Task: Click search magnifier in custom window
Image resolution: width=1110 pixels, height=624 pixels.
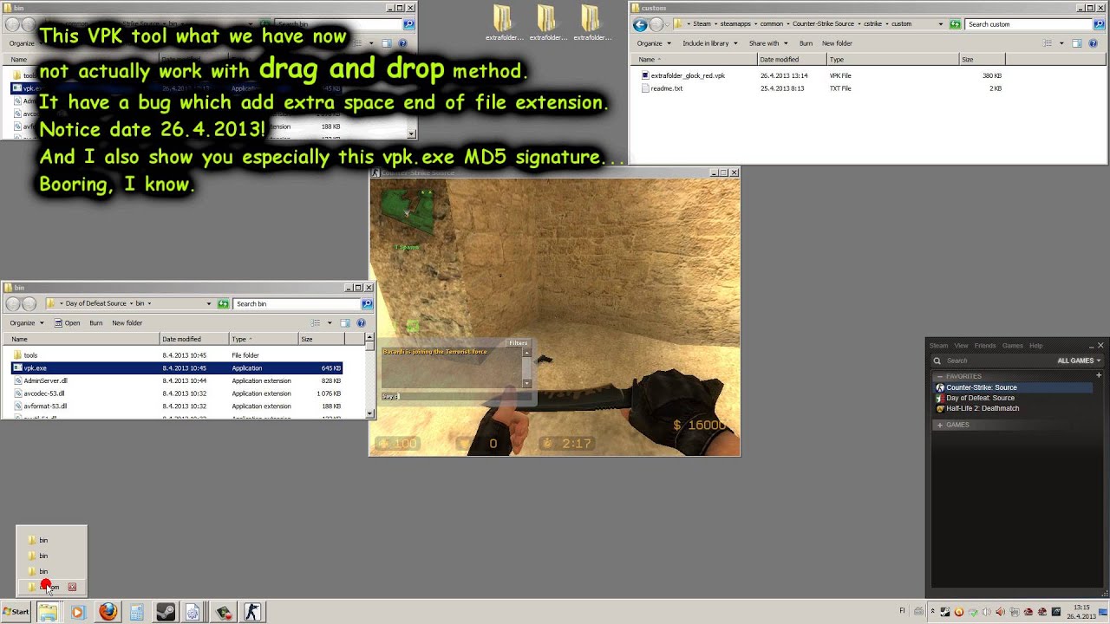Action: tap(1099, 24)
